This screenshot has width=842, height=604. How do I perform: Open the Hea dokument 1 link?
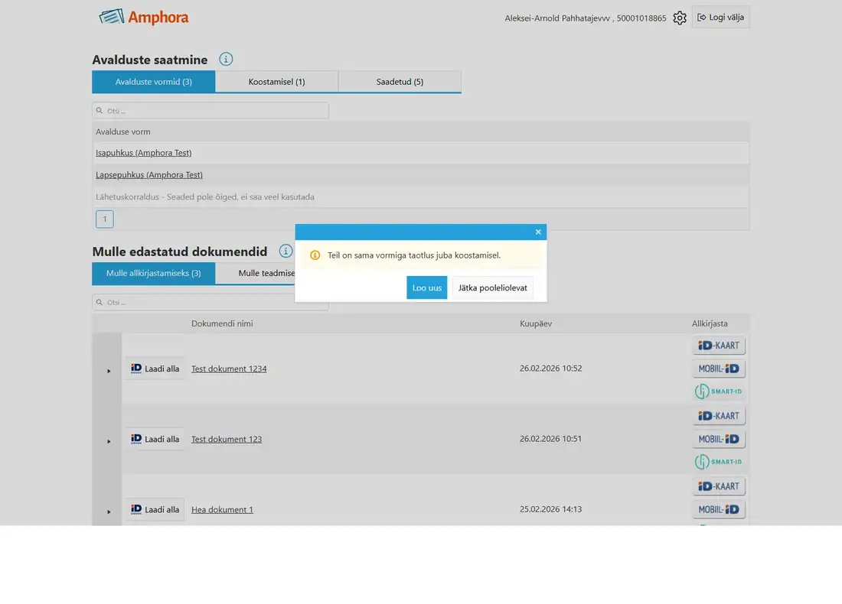click(222, 510)
